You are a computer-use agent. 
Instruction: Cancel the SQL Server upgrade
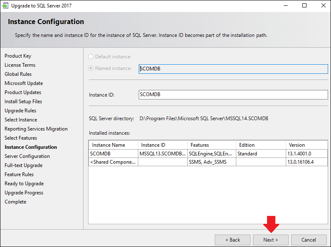309,240
